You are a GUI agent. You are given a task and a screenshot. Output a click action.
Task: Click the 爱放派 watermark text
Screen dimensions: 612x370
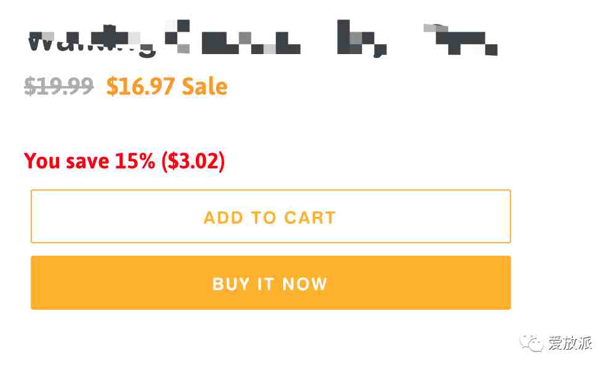(x=570, y=343)
